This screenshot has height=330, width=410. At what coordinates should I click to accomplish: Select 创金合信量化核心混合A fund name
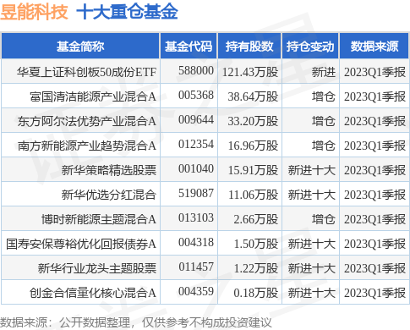(93, 293)
